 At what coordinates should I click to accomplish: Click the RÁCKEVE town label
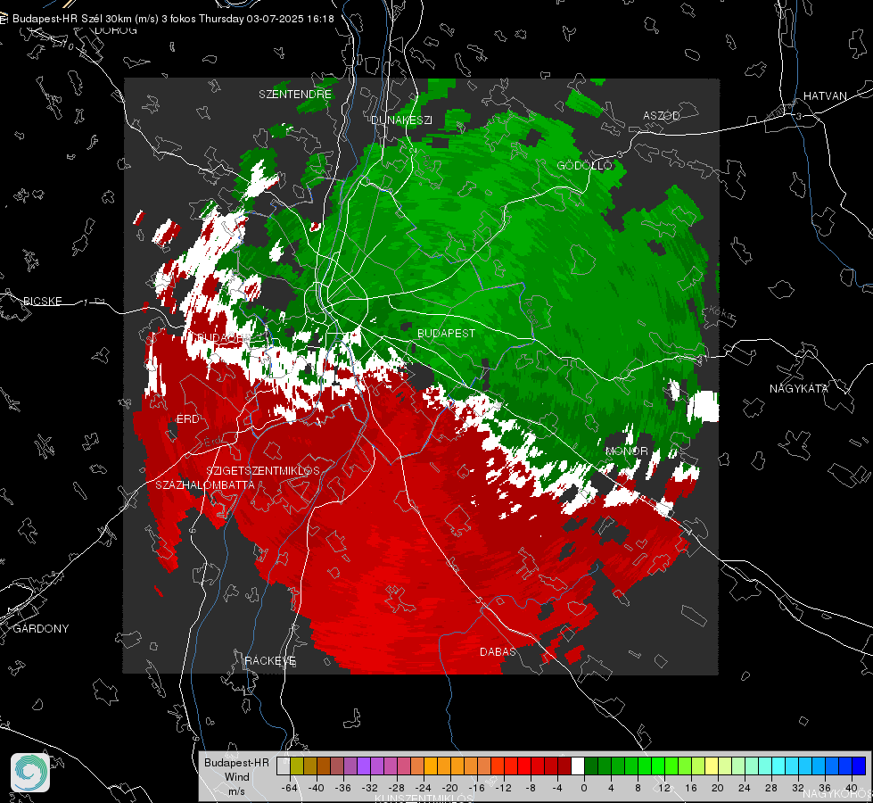pos(270,660)
